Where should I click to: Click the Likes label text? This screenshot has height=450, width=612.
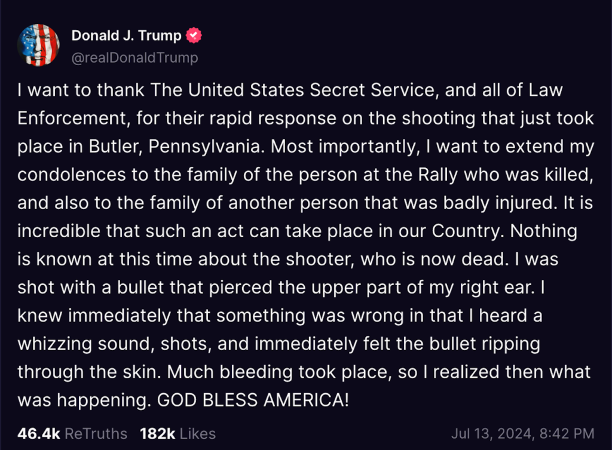pos(197,433)
